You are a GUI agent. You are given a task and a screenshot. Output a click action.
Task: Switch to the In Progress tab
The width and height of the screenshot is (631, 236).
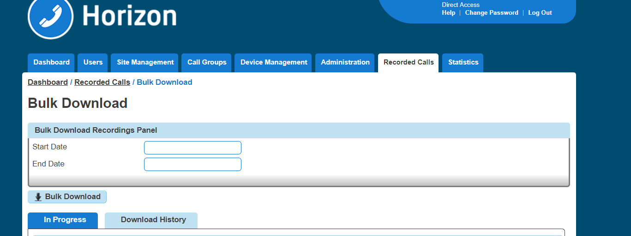click(63, 220)
